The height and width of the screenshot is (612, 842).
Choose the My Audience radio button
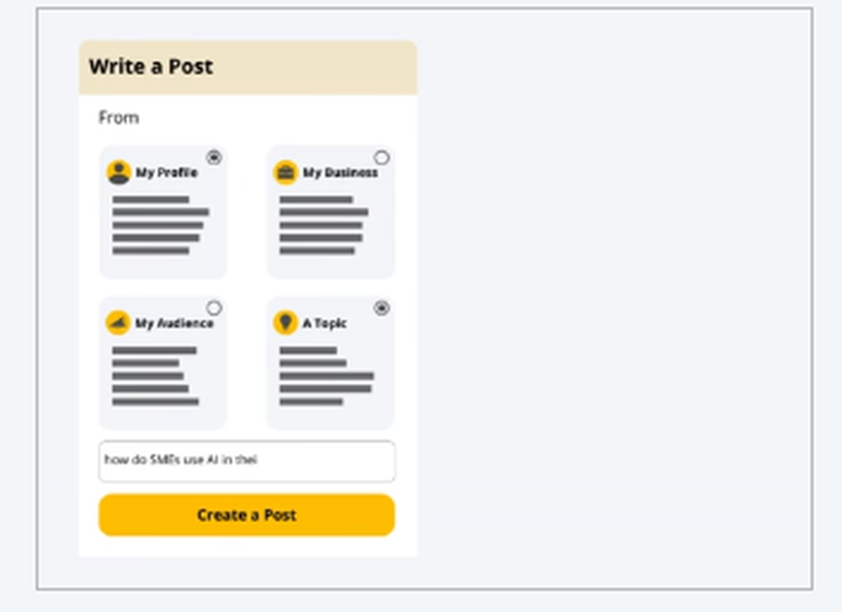click(x=214, y=308)
